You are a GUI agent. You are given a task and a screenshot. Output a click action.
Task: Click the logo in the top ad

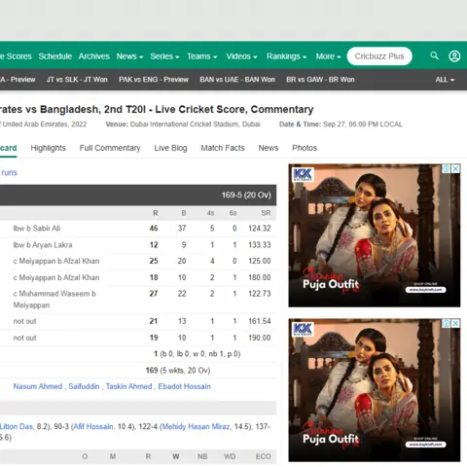[x=303, y=175]
